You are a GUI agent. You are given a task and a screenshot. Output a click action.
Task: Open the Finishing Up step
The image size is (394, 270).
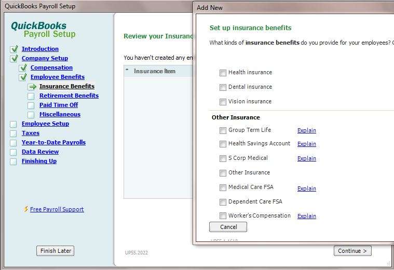coord(39,161)
